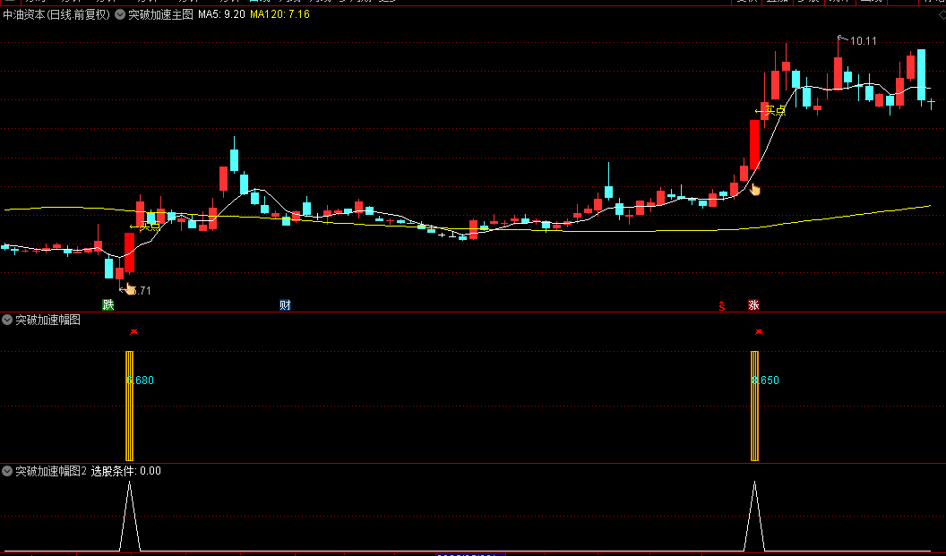Click the right white spike in 突破加速幅图2
The height and width of the screenshot is (556, 946).
coord(754,516)
